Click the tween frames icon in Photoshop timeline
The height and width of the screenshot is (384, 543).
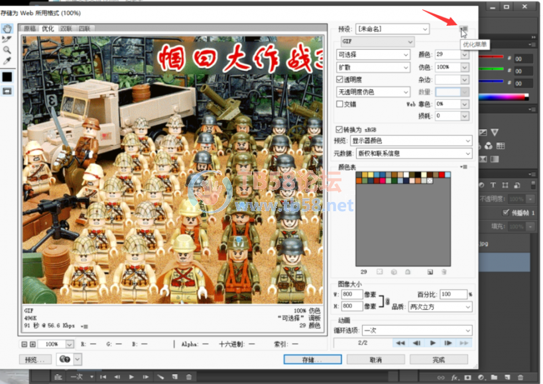pyautogui.click(x=160, y=377)
